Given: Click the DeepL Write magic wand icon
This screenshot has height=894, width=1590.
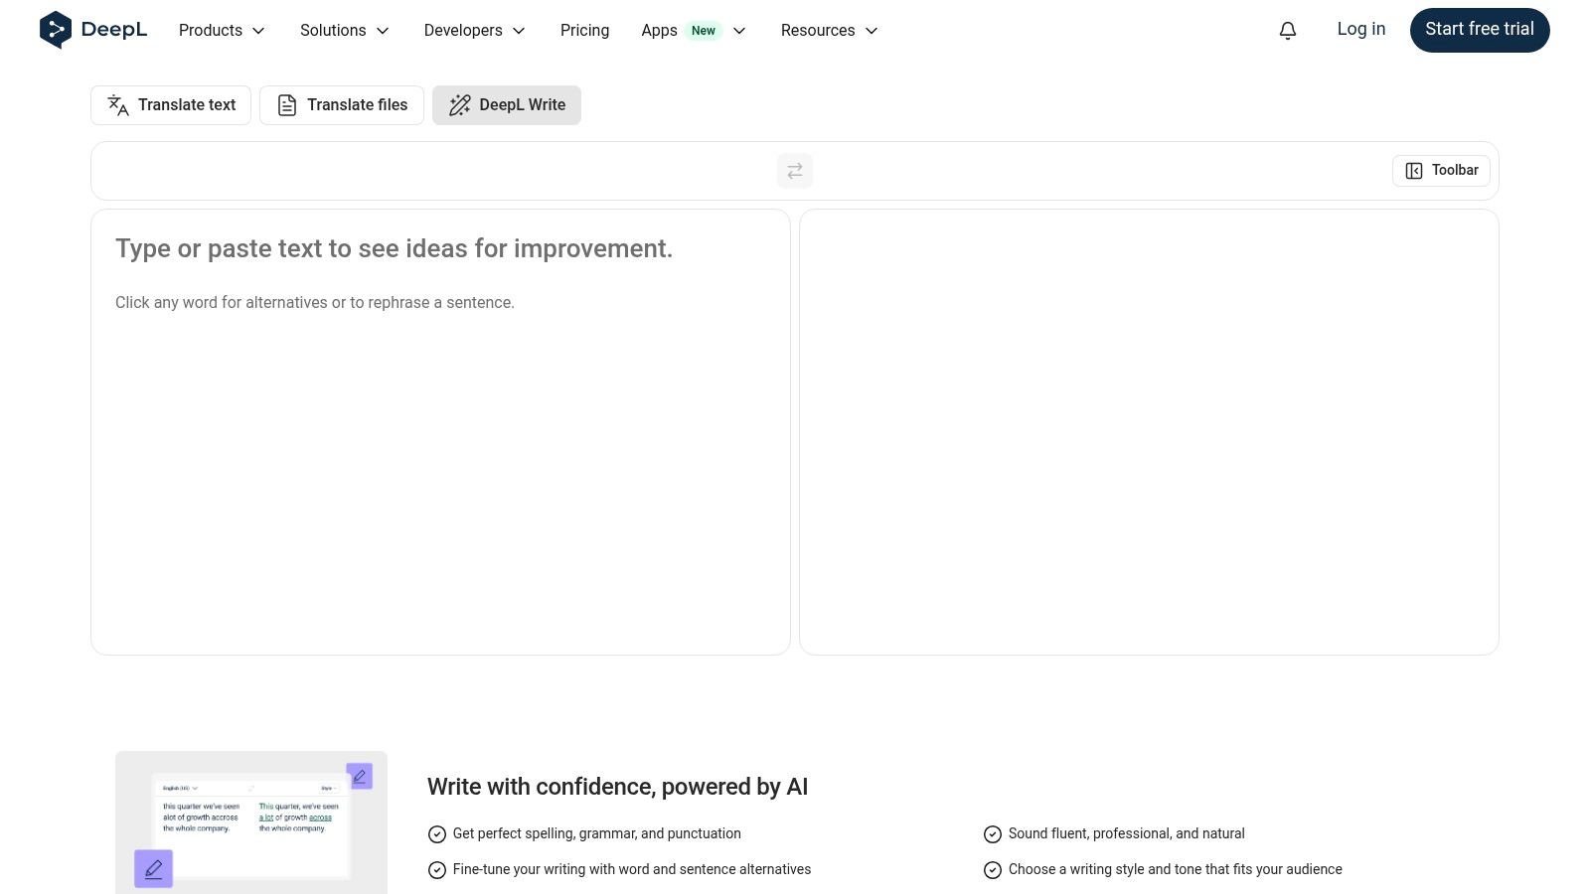Looking at the screenshot, I should [x=459, y=105].
